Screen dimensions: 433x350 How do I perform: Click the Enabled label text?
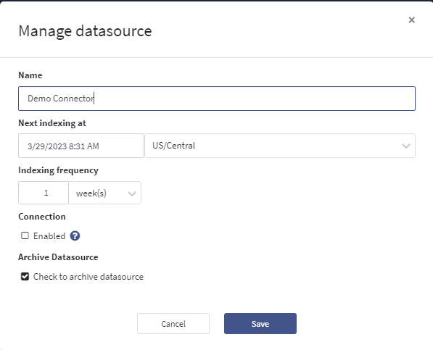tap(49, 236)
